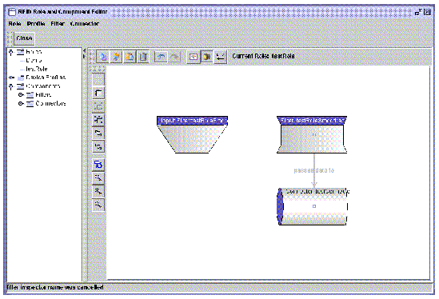
Task: Click the dashed rectangle group tool icon
Action: click(98, 106)
